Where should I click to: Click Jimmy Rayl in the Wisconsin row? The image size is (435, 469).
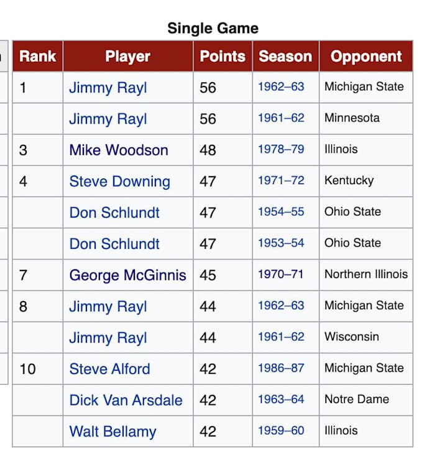[108, 338]
